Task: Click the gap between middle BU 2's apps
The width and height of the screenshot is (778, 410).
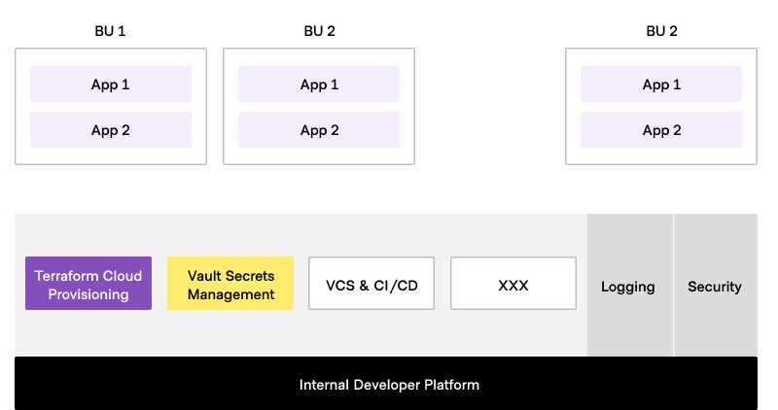Action: 319,107
